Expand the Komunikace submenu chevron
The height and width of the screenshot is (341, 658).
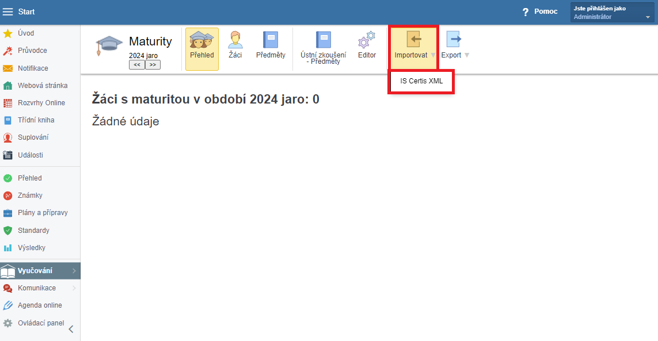74,288
